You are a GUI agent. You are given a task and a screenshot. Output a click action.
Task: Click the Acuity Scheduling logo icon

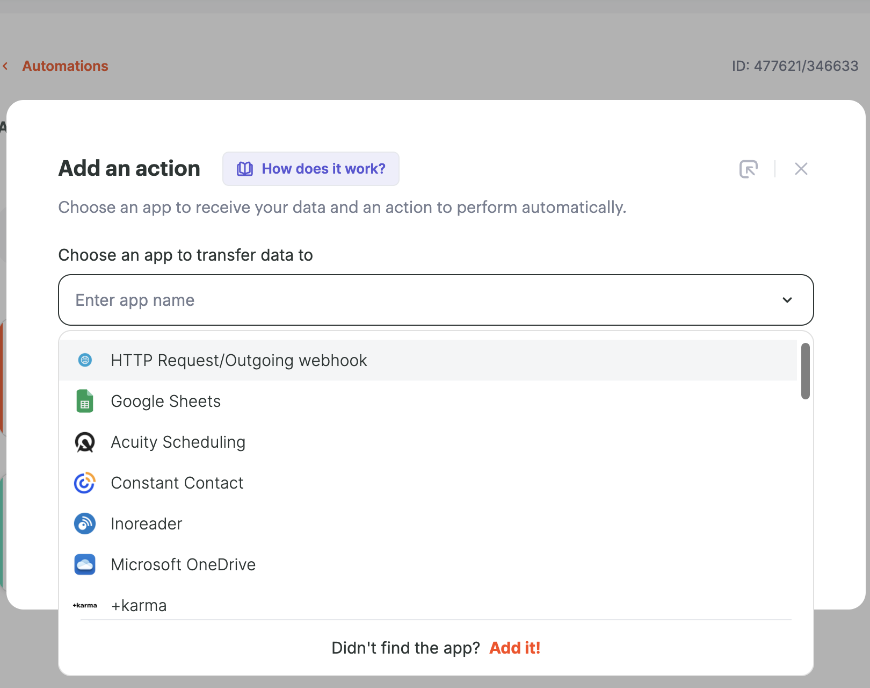pos(85,442)
